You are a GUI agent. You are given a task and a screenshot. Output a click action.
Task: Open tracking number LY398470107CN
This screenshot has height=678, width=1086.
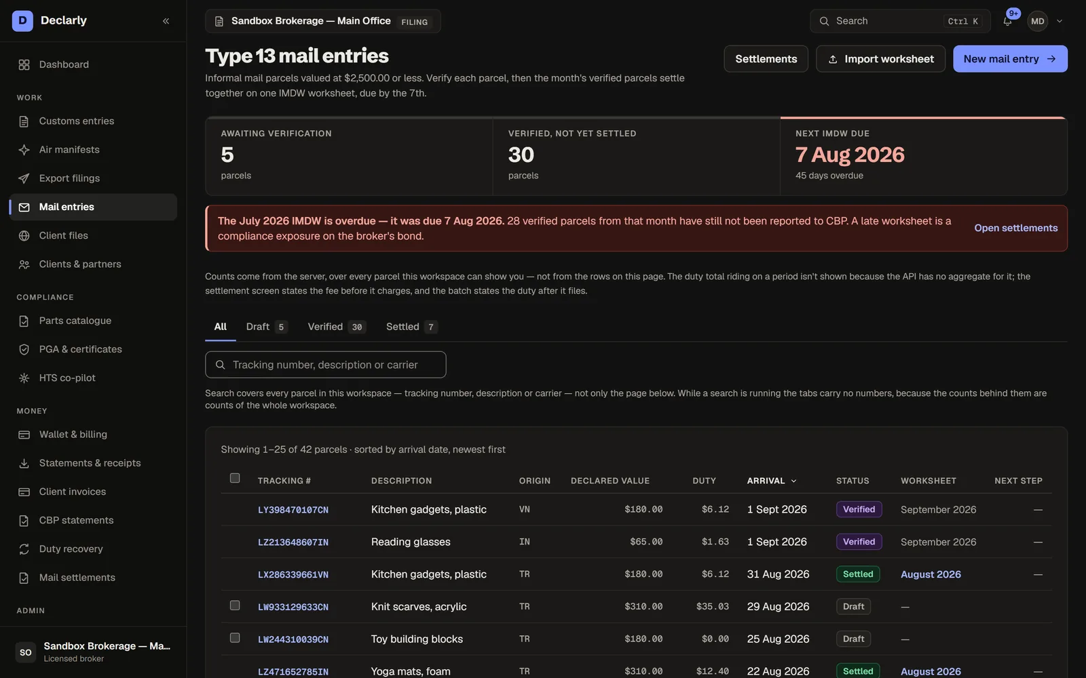[x=293, y=510]
